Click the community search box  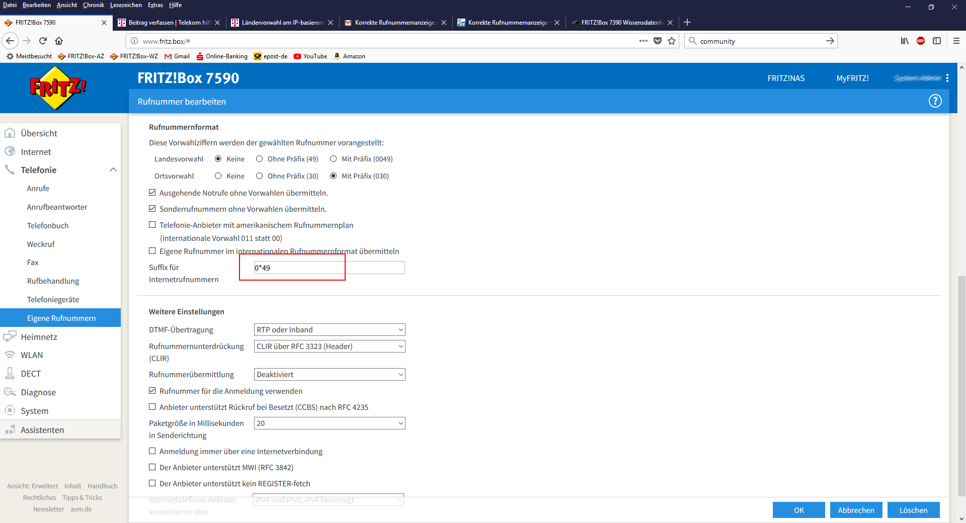tap(760, 41)
